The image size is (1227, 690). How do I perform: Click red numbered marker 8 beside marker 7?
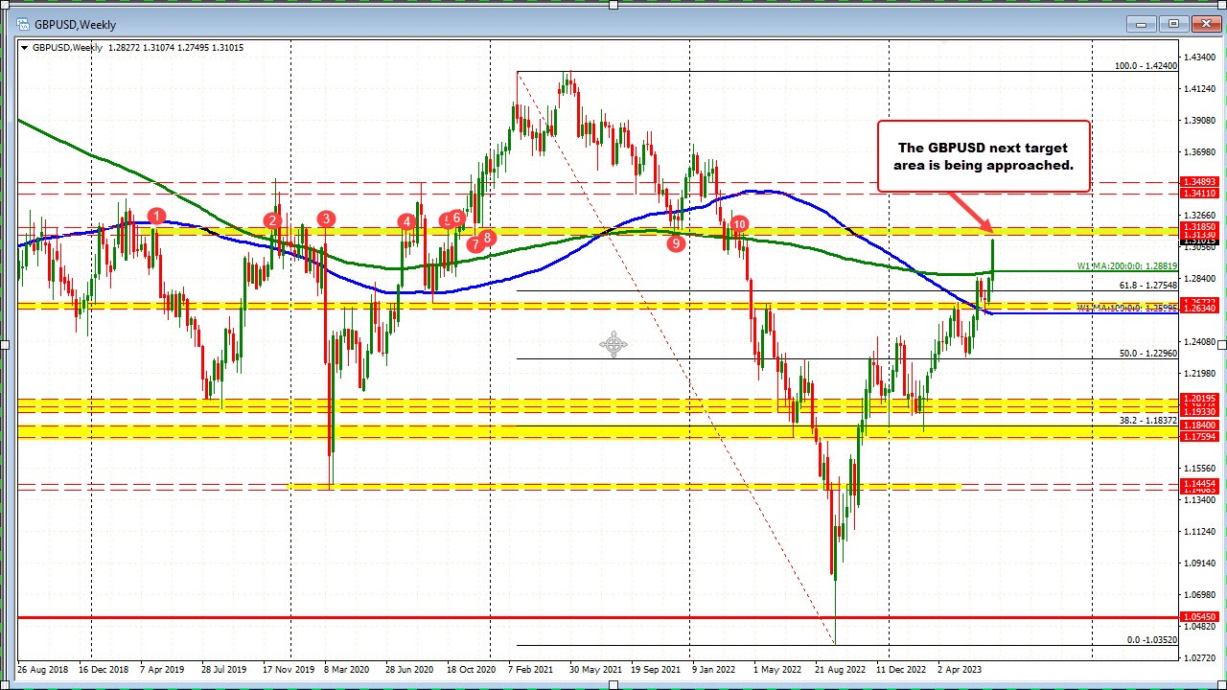(x=487, y=238)
